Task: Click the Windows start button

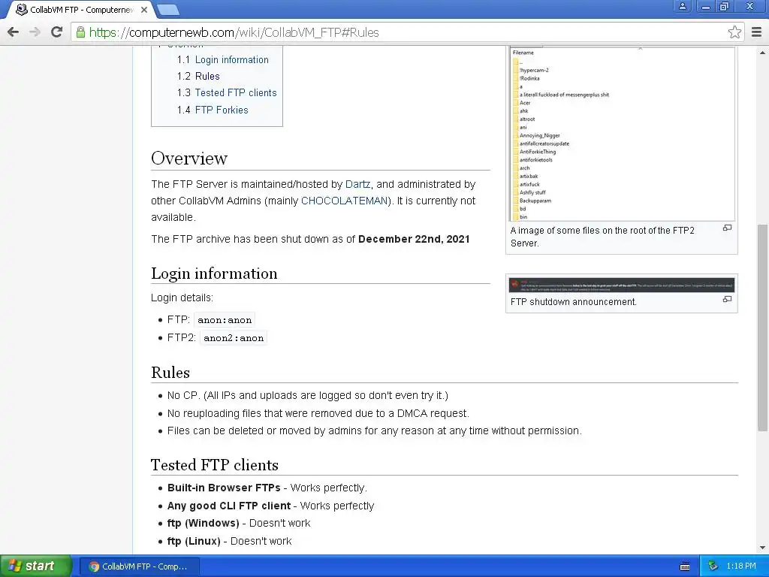Action: tap(36, 566)
